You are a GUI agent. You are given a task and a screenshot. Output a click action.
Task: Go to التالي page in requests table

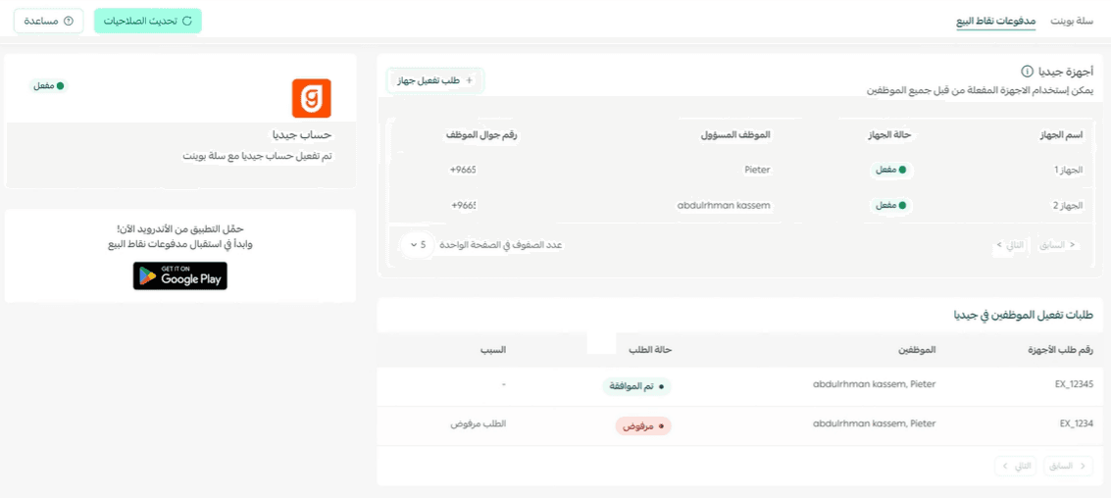(x=1015, y=466)
